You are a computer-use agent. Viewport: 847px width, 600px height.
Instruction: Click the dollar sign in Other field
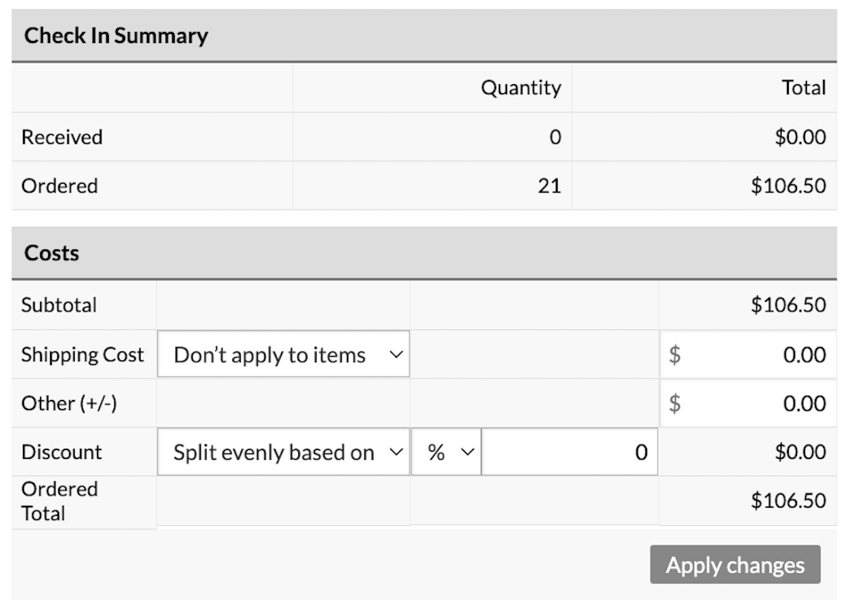675,404
